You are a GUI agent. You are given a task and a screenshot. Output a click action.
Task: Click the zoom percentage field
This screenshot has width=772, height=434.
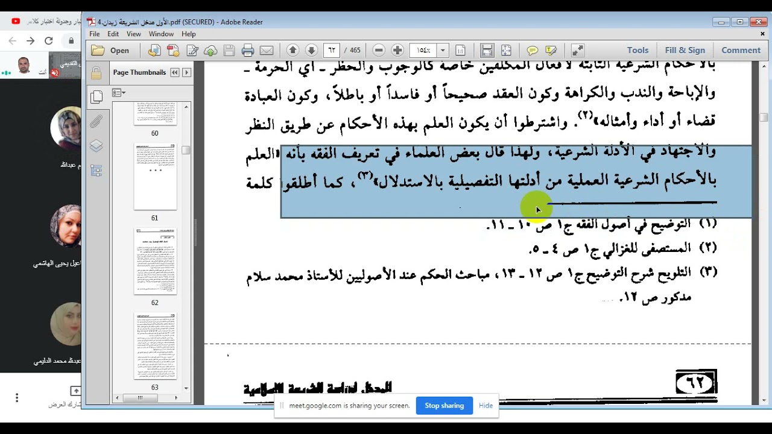click(423, 51)
